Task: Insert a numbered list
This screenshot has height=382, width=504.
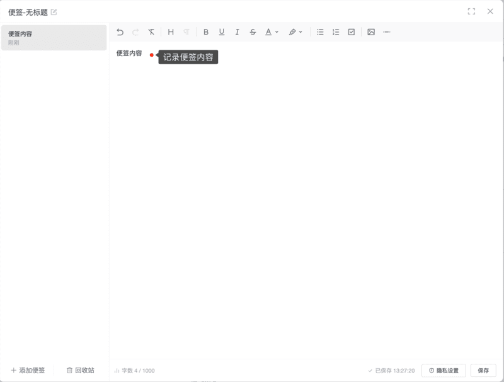Action: 336,31
